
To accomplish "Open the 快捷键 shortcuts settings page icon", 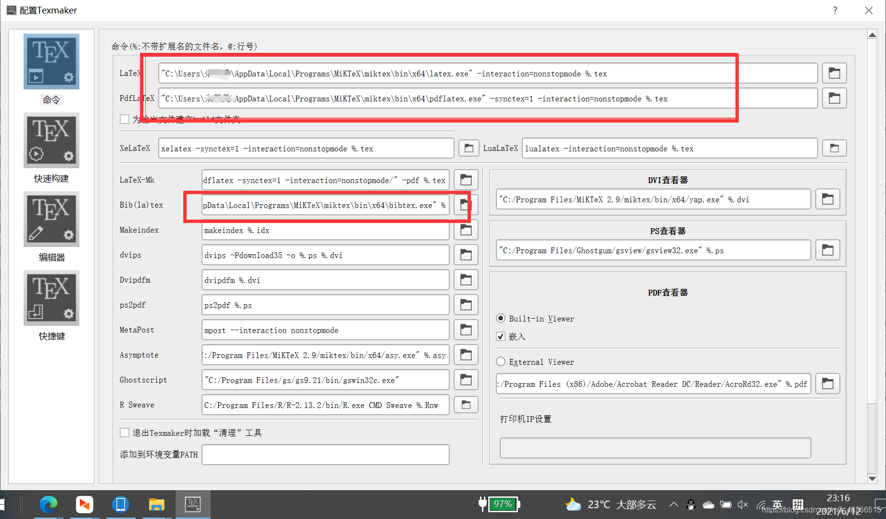I will [x=51, y=298].
